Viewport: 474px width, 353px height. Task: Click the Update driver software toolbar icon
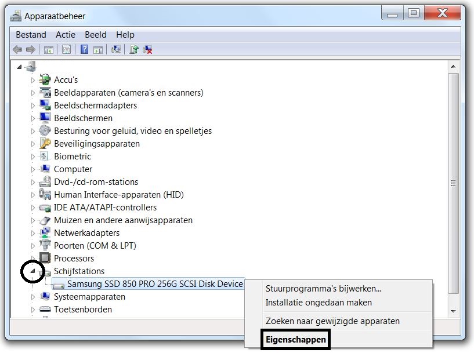[x=132, y=49]
